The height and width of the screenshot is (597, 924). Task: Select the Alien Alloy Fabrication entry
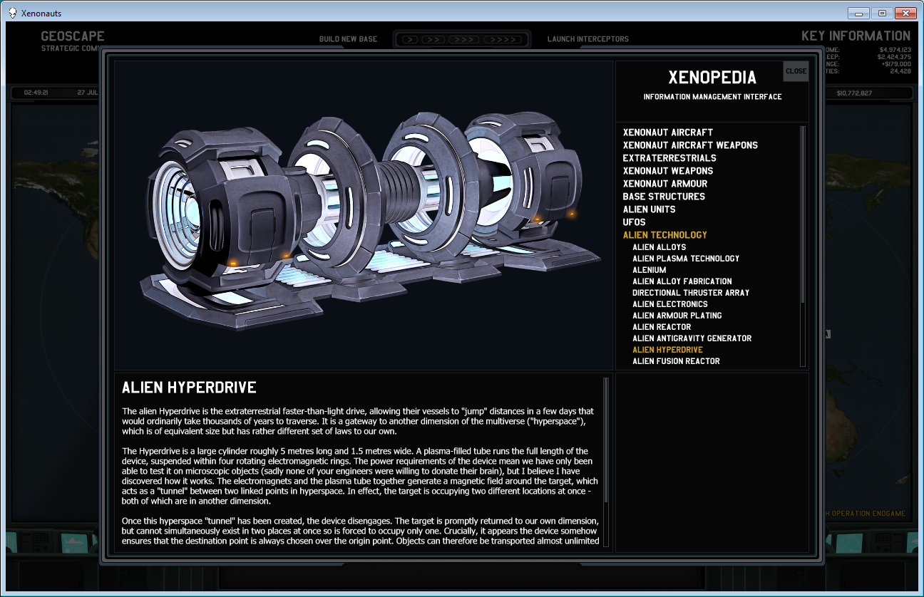[682, 281]
